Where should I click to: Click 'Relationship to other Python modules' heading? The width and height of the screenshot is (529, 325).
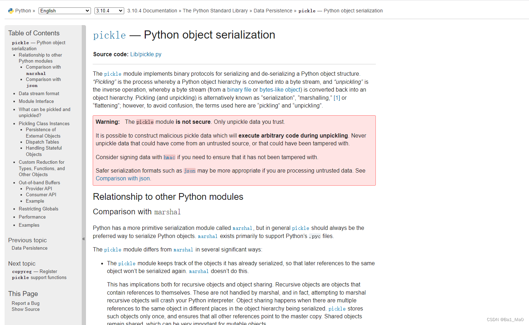[168, 197]
